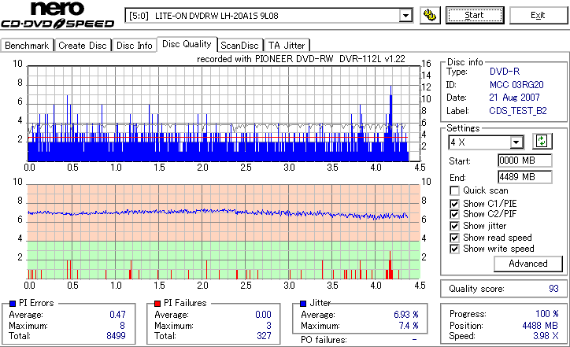Click the Speed value 3.98 X
Image resolution: width=570 pixels, height=347 pixels.
pyautogui.click(x=546, y=336)
